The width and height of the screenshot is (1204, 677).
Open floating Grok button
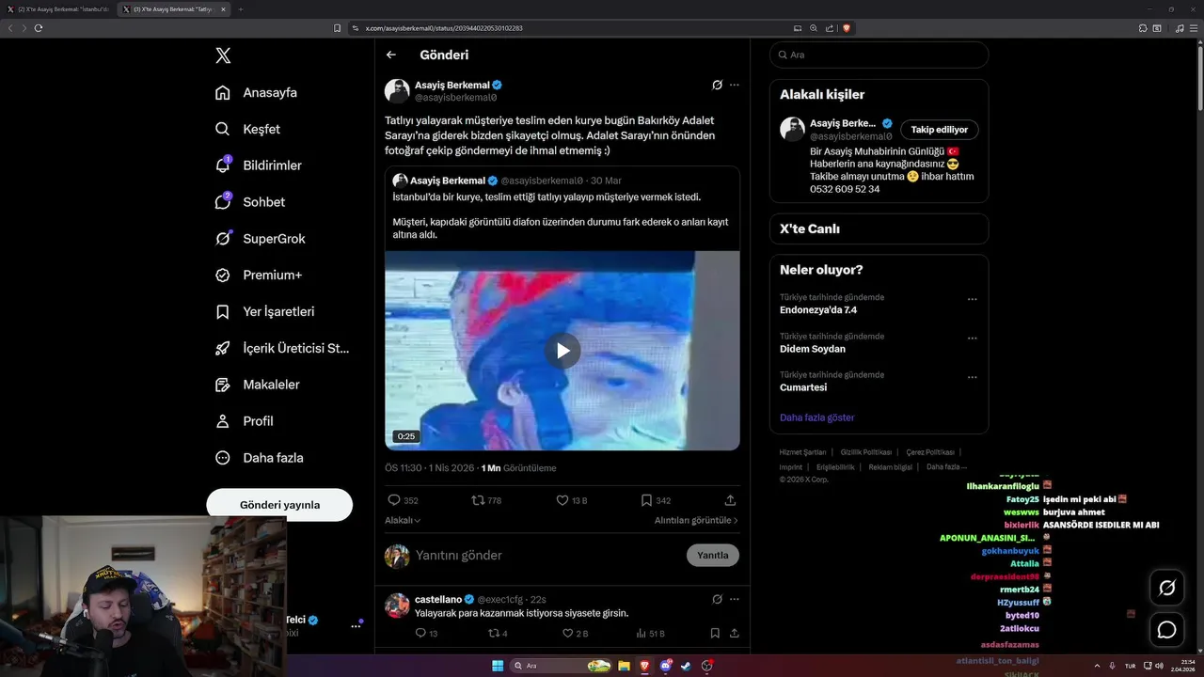coord(1167,588)
